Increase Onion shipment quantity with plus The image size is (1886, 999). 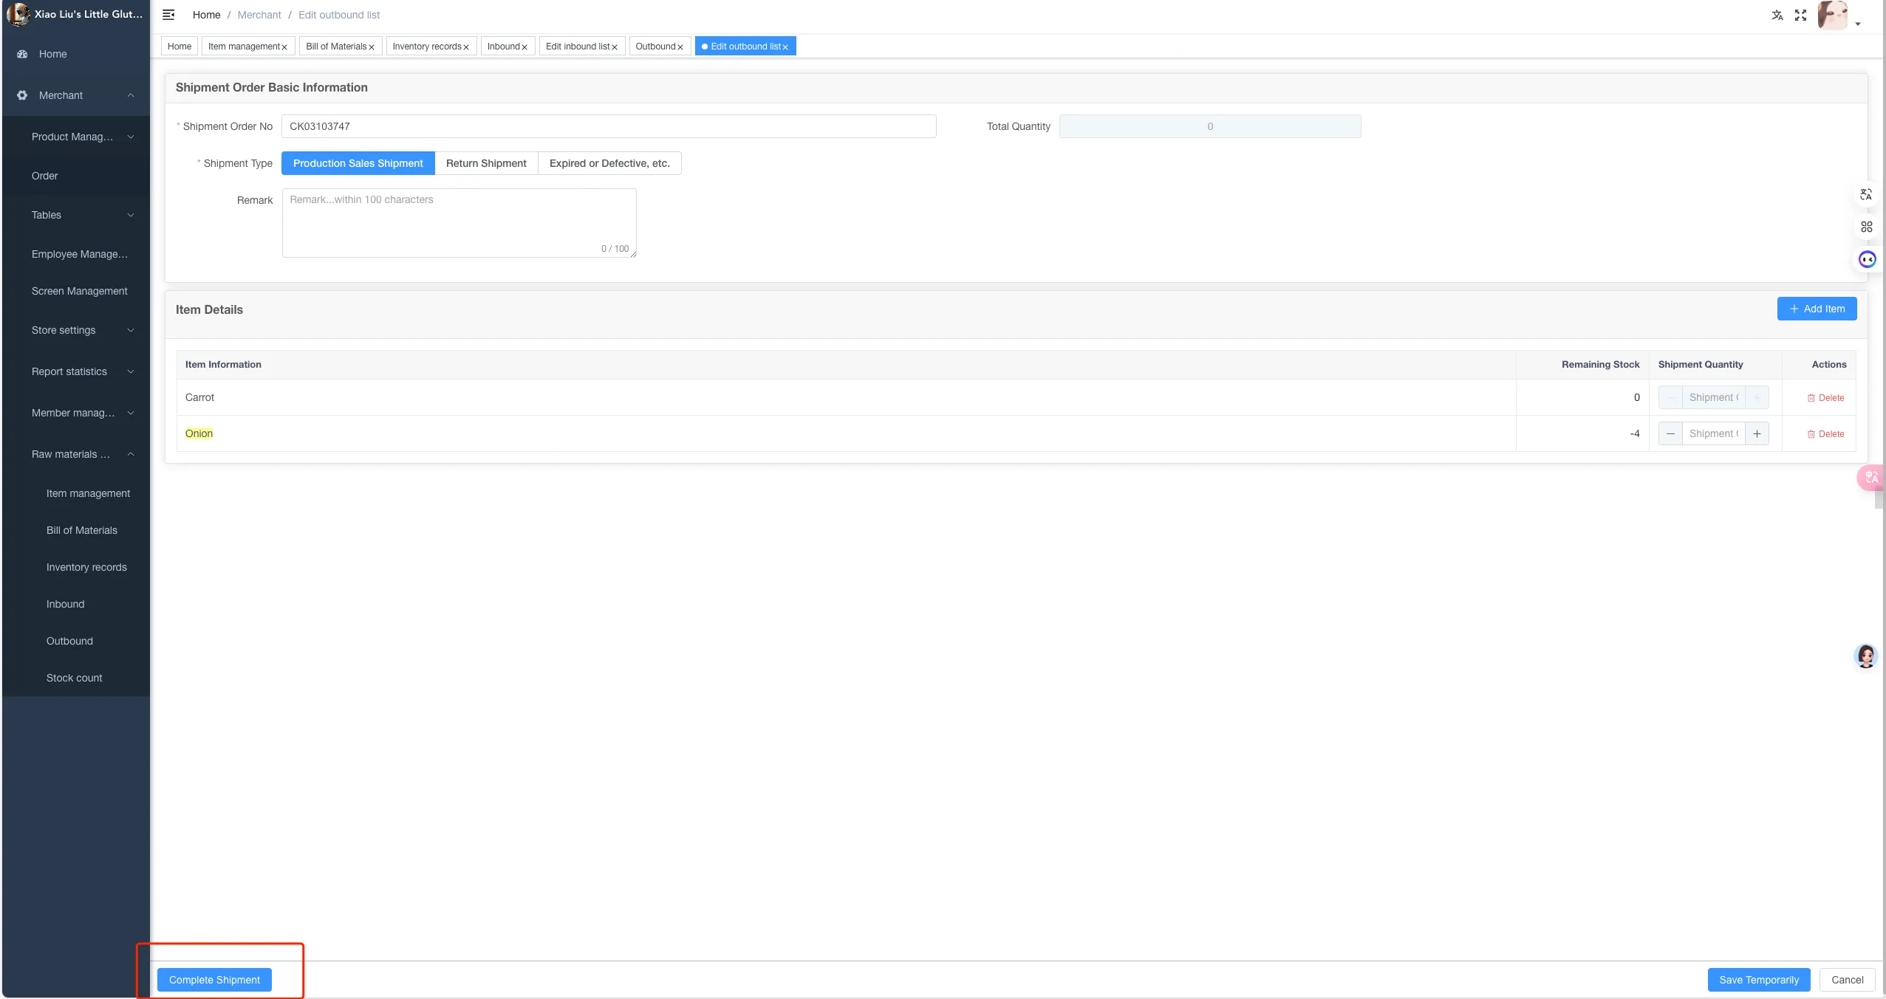click(1757, 433)
